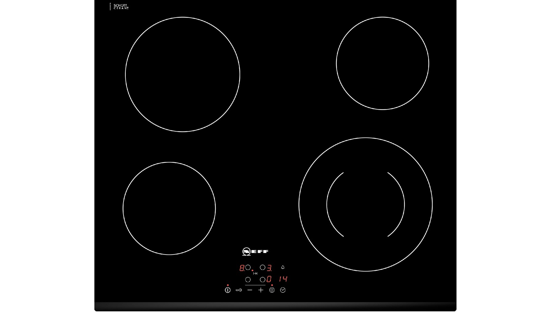This screenshot has height=313, width=551.
Task: Click the front-right dual ring cooking zone
Action: [366, 204]
